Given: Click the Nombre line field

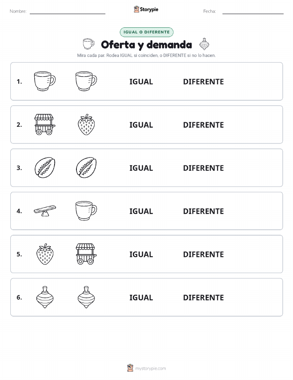Looking at the screenshot, I should pyautogui.click(x=67, y=11).
